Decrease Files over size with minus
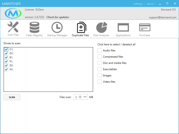Viewport: 179px width, 134px height. 85,97
